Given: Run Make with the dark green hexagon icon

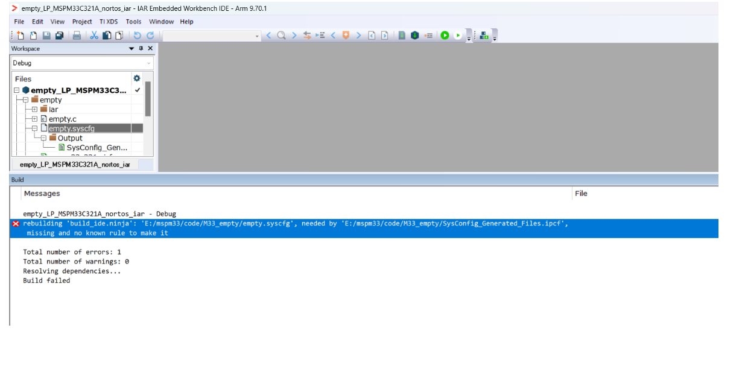Looking at the screenshot, I should tap(415, 36).
